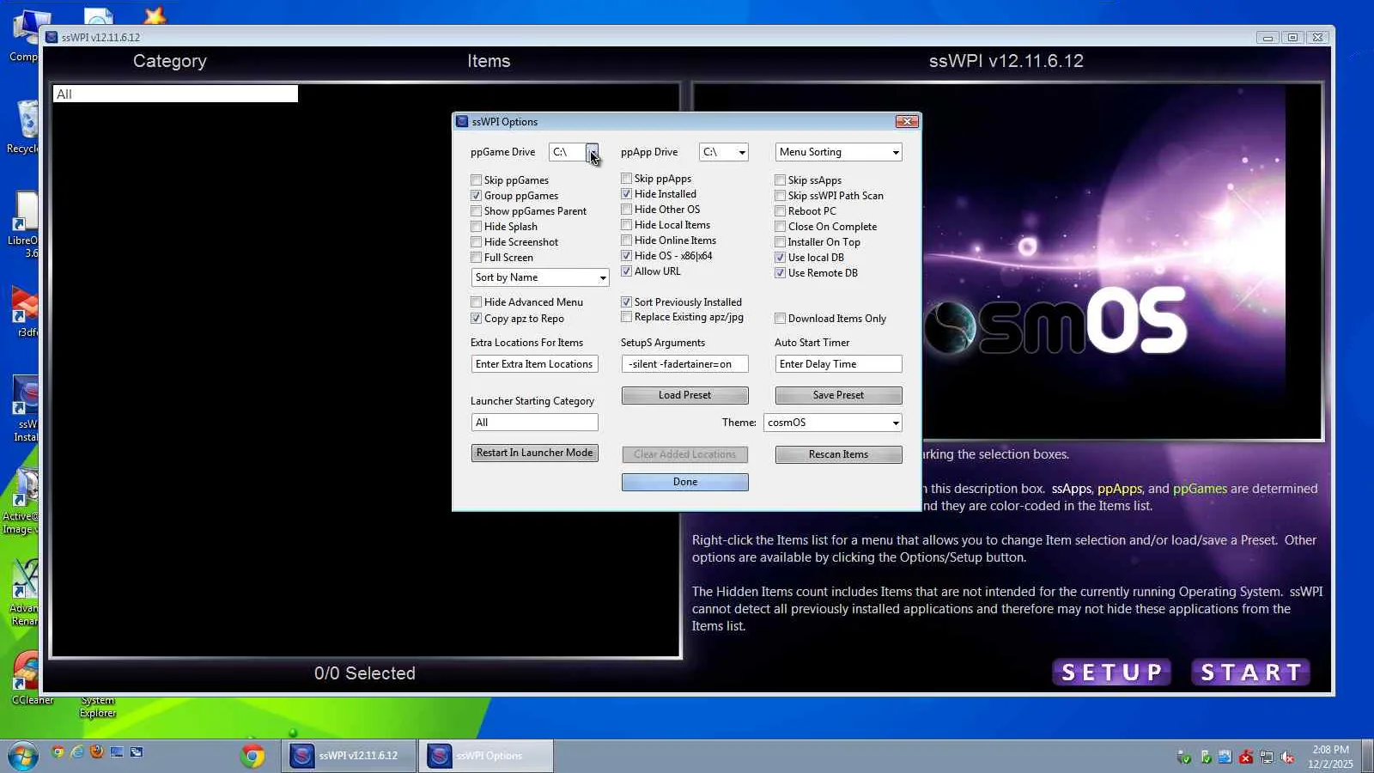
Task: Uncheck Copy apz to Repo
Action: coord(476,319)
